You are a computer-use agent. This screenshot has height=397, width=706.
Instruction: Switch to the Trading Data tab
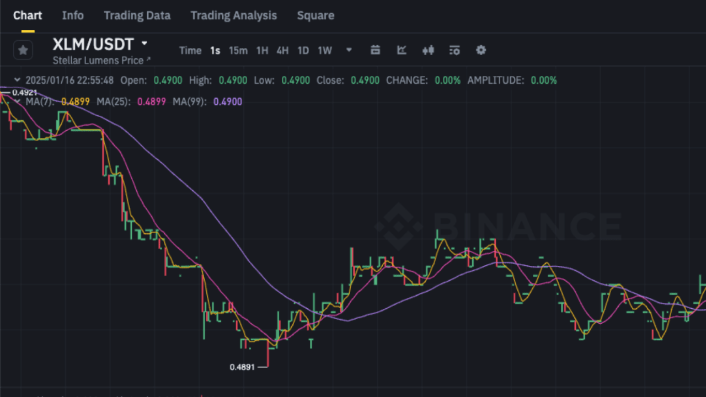point(137,15)
